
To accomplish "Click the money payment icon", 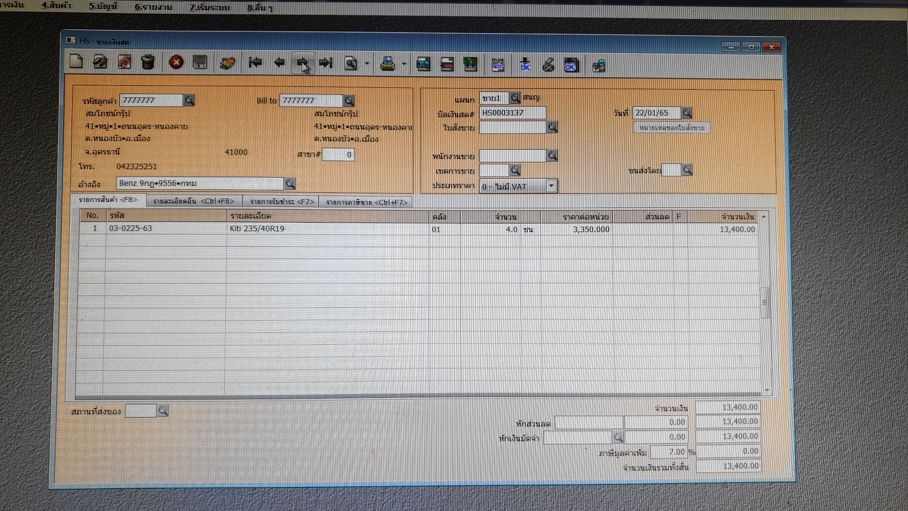I will (x=228, y=63).
